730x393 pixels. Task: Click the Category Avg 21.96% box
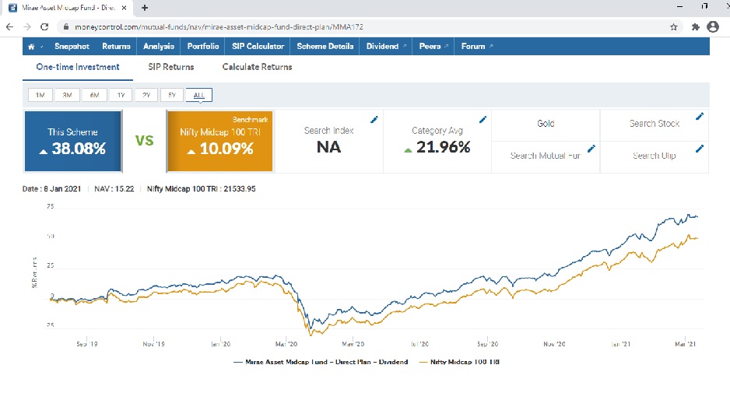(x=437, y=141)
